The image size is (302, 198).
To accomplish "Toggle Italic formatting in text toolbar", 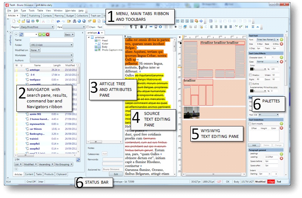I will click(146, 27).
